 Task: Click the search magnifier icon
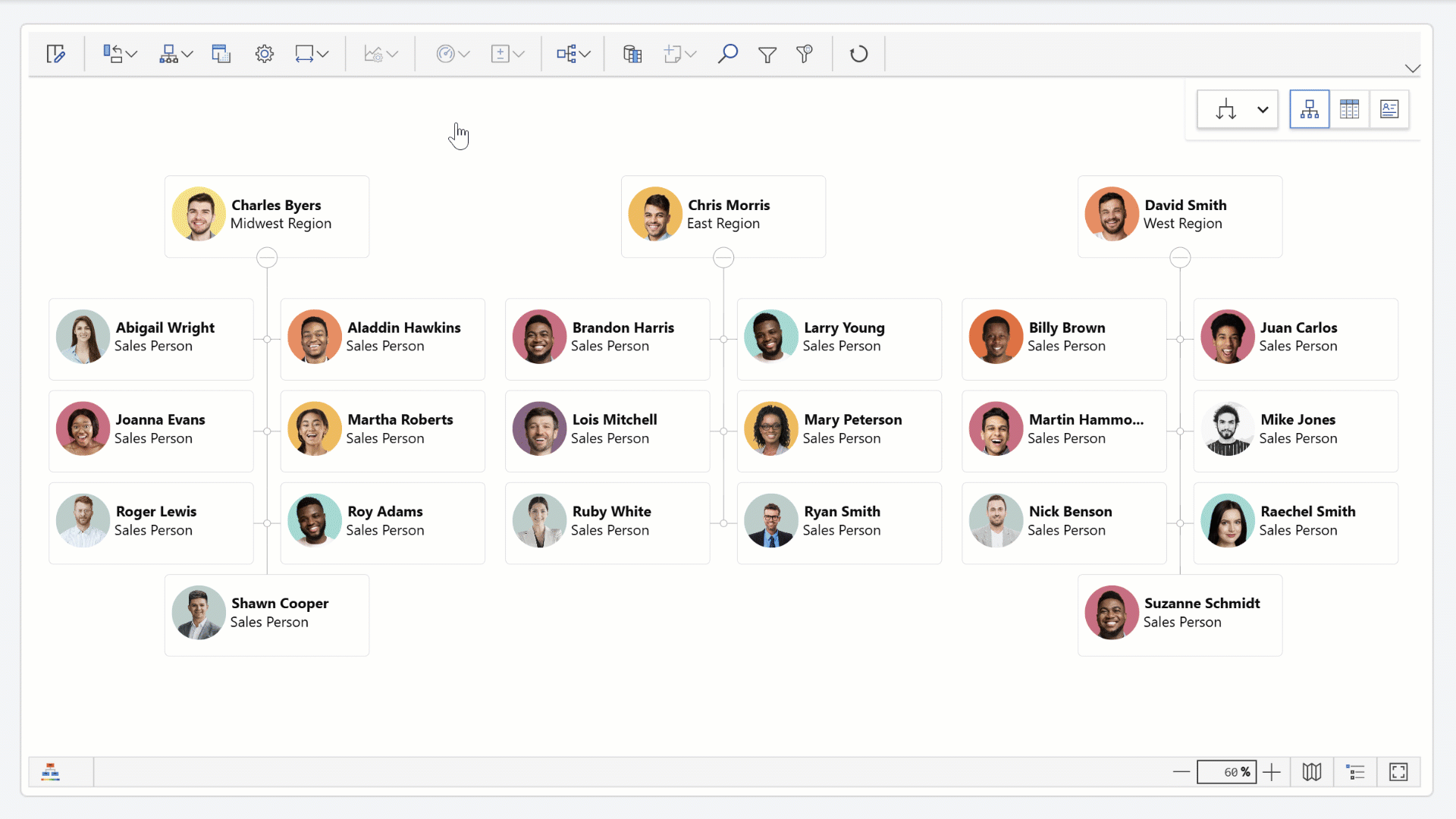click(x=727, y=54)
